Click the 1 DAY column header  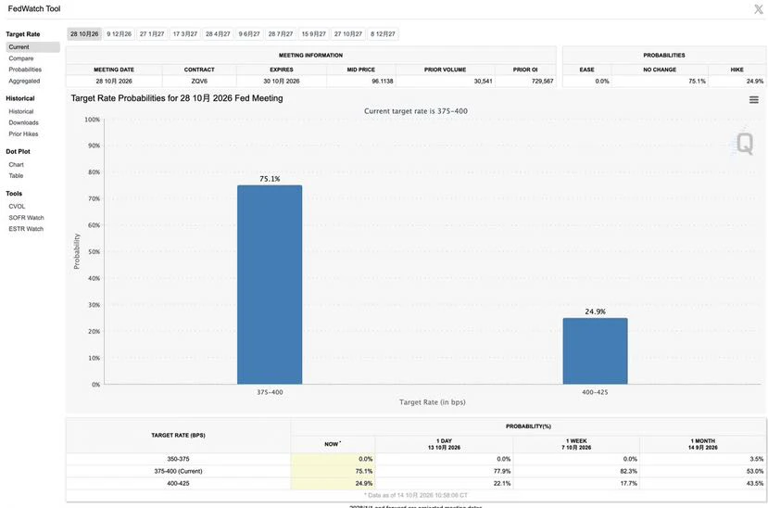pos(445,444)
